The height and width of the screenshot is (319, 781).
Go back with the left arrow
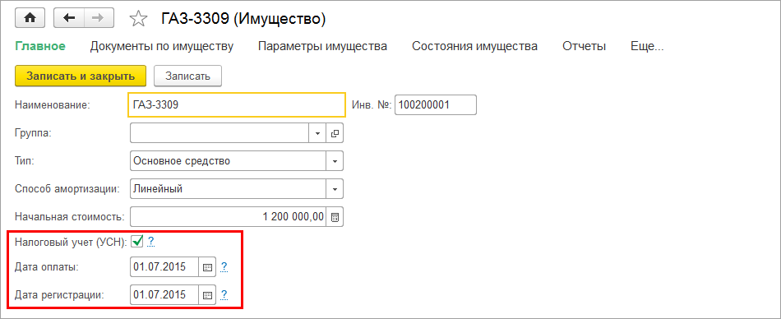69,18
